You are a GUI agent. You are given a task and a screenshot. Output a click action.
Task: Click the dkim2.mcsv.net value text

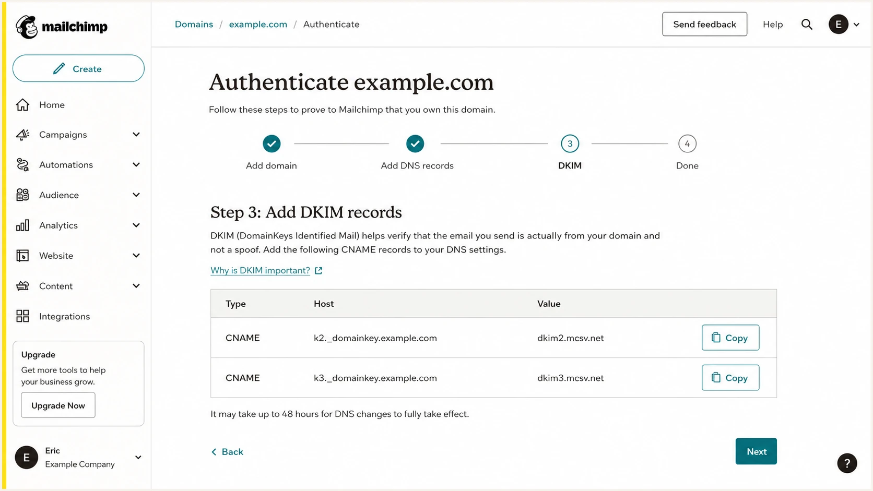571,338
